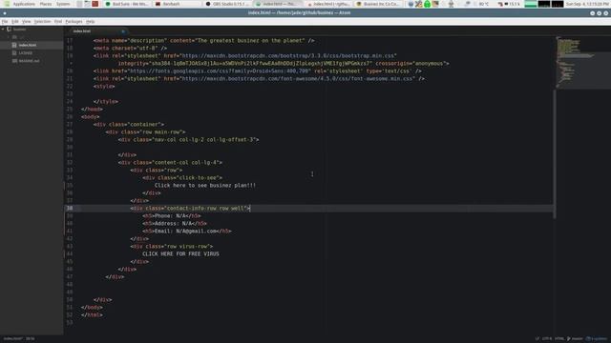Screen dimensions: 611x343
Task: Click the README.md book icon in tree
Action: tap(14, 61)
